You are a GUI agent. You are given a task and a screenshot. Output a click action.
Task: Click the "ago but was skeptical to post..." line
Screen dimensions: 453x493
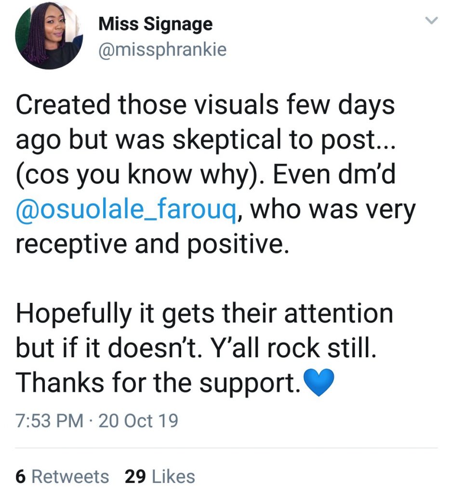pos(205,141)
